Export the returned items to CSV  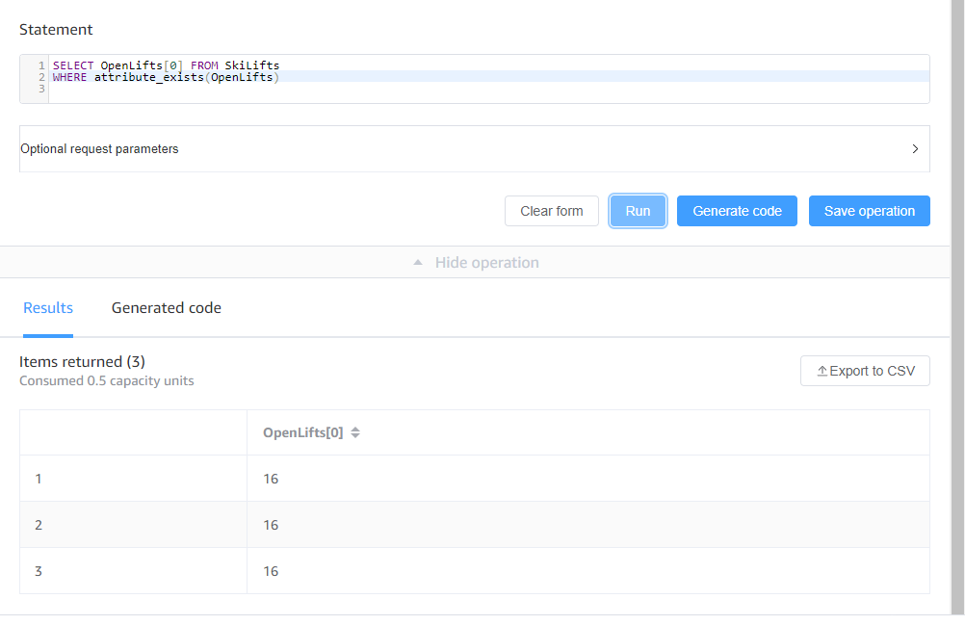click(x=865, y=370)
